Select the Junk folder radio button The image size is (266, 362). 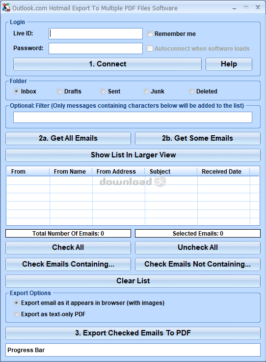[146, 91]
